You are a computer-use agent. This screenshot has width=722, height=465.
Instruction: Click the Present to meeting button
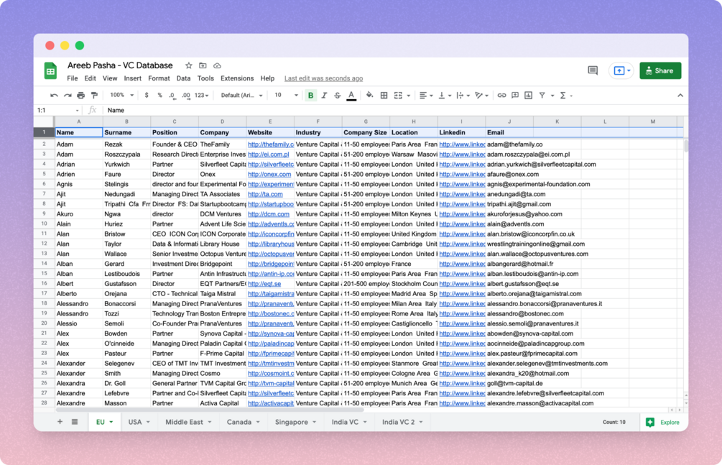pos(621,70)
